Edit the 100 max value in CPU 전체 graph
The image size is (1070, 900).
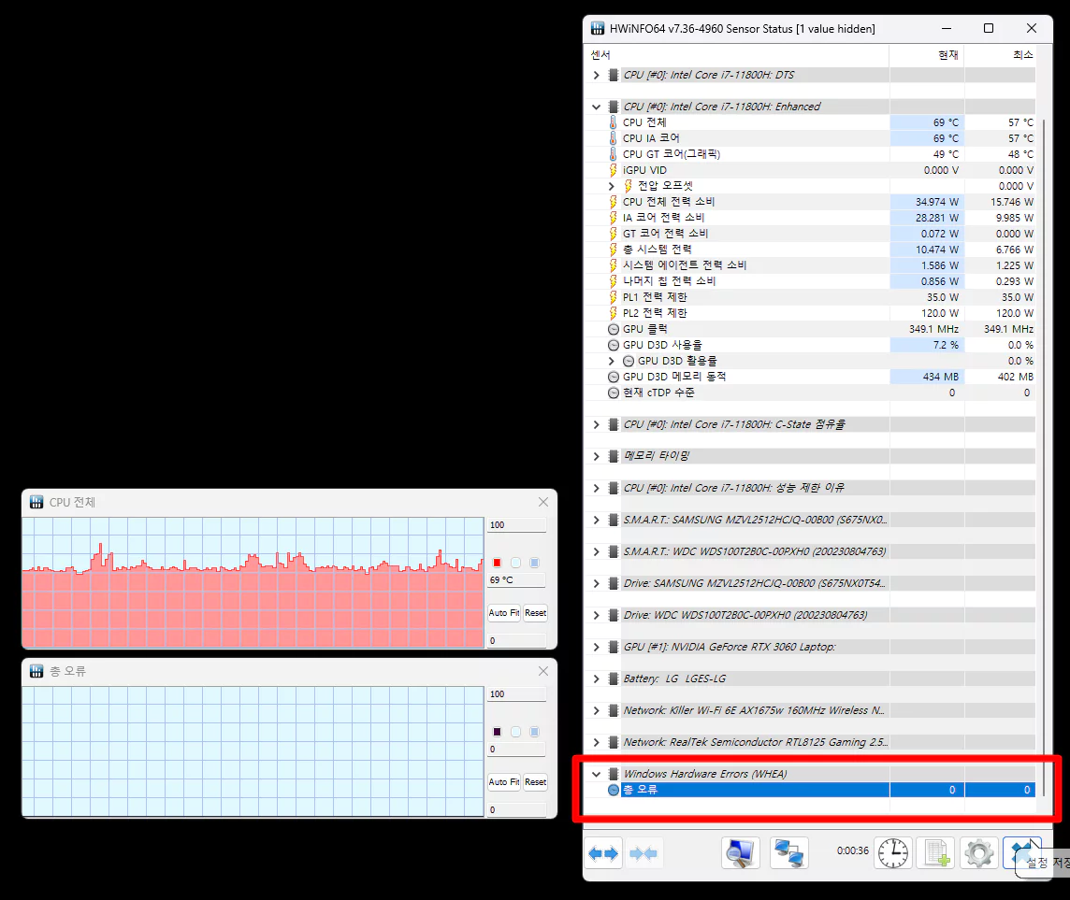tap(516, 525)
